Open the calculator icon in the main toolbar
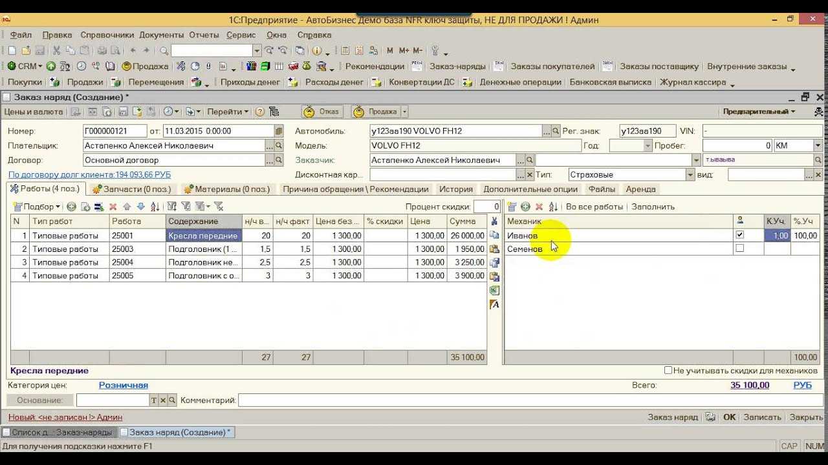Screen dimensions: 828x465 pyautogui.click(x=345, y=50)
